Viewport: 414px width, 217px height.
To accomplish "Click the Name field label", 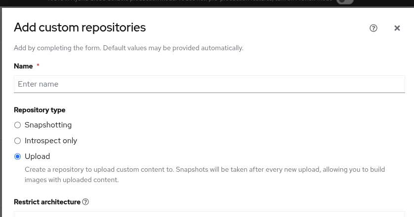I will 23,66.
